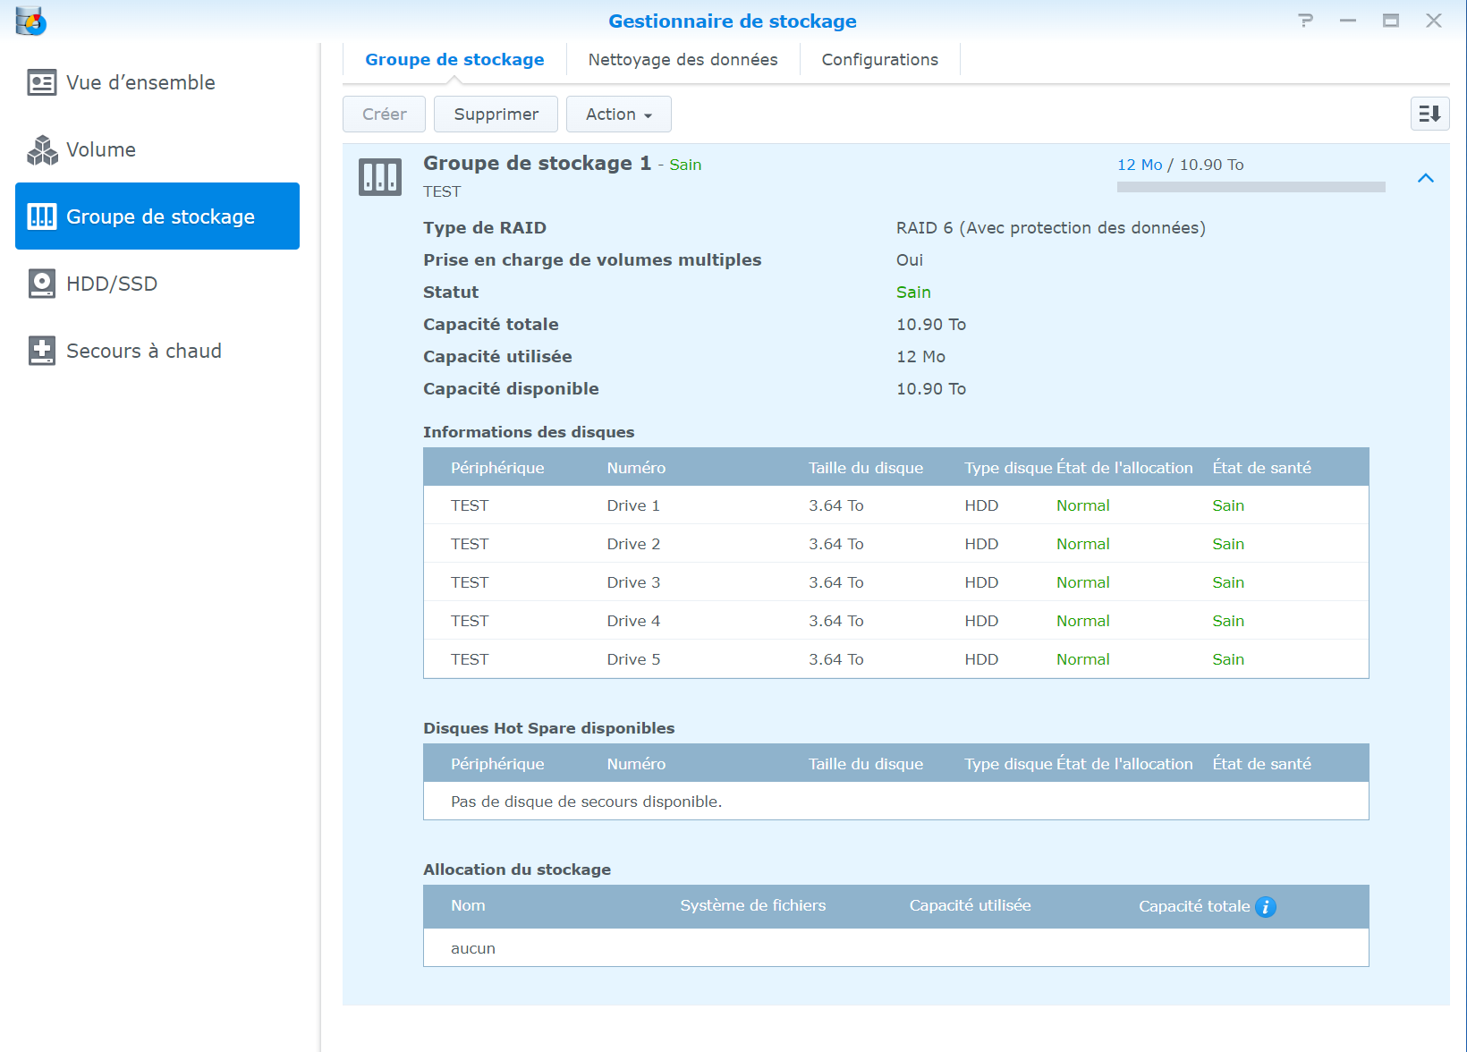Open Vue d'ensemble overview icon
This screenshot has width=1467, height=1052.
pos(42,82)
